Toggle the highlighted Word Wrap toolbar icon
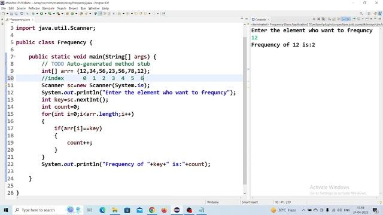Screen dimensions: 383x215 tap(100, 14)
